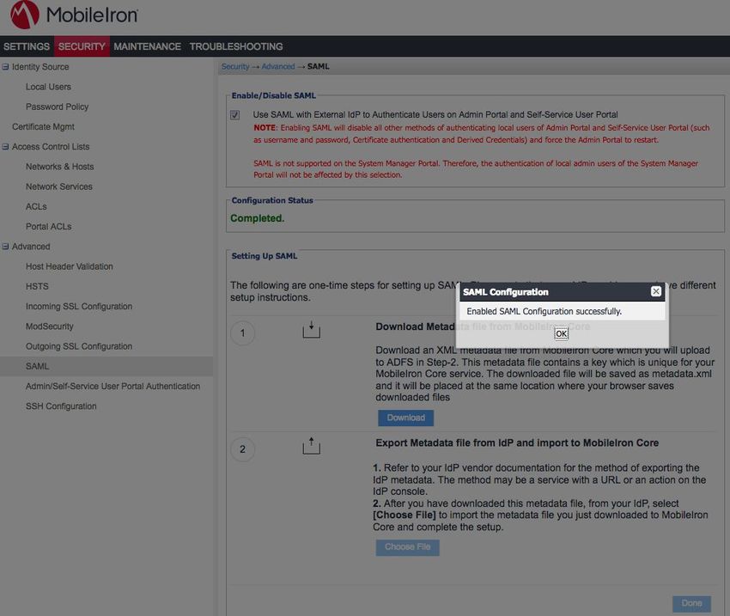The height and width of the screenshot is (616, 730).
Task: Follow the Security breadcrumb link
Action: pos(235,66)
